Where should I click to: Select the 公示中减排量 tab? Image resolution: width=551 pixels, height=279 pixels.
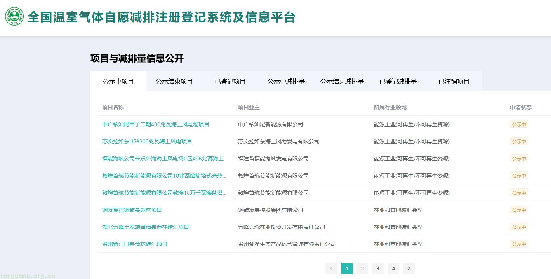286,82
